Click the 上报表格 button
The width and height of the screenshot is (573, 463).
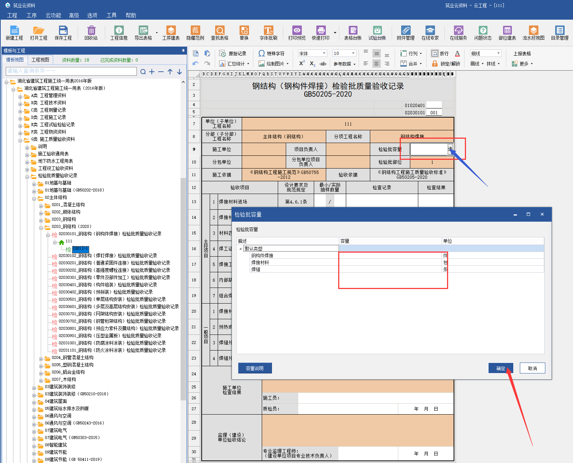pyautogui.click(x=522, y=54)
